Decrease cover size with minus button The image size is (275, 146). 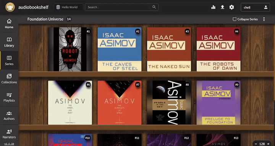(256, 144)
